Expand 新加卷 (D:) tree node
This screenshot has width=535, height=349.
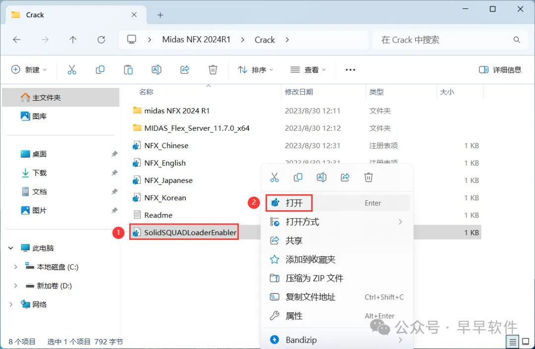[x=15, y=286]
